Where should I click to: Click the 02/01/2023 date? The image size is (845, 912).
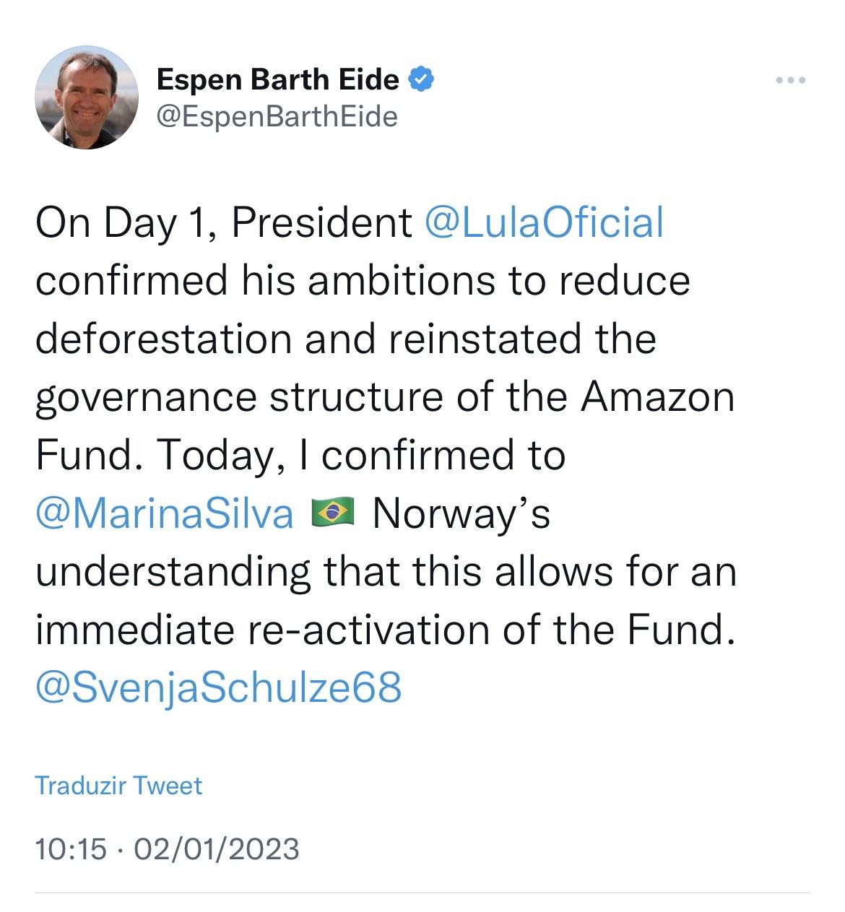point(216,848)
